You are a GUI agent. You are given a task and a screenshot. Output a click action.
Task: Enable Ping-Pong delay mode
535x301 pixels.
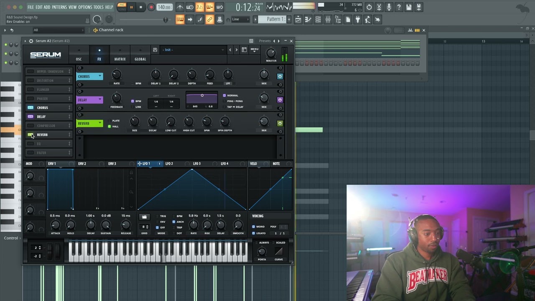click(224, 101)
